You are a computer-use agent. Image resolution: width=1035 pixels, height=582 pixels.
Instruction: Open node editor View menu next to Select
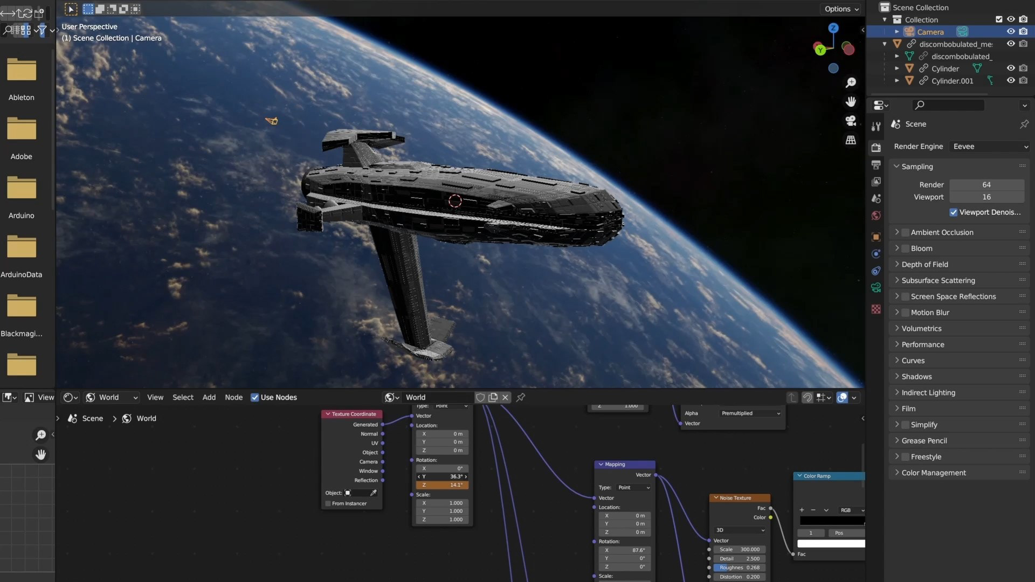pos(155,397)
